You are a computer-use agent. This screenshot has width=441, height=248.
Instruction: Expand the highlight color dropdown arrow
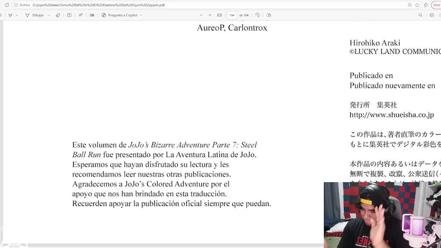17,15
